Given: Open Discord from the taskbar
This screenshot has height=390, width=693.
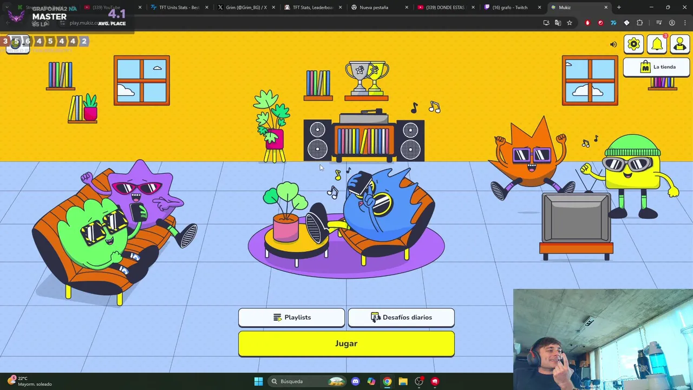Looking at the screenshot, I should 355,381.
